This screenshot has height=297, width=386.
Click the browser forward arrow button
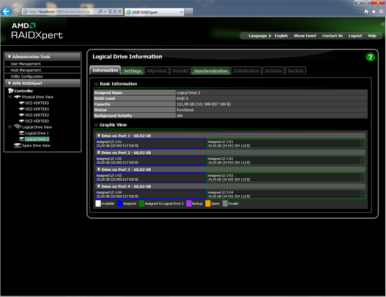pos(16,11)
